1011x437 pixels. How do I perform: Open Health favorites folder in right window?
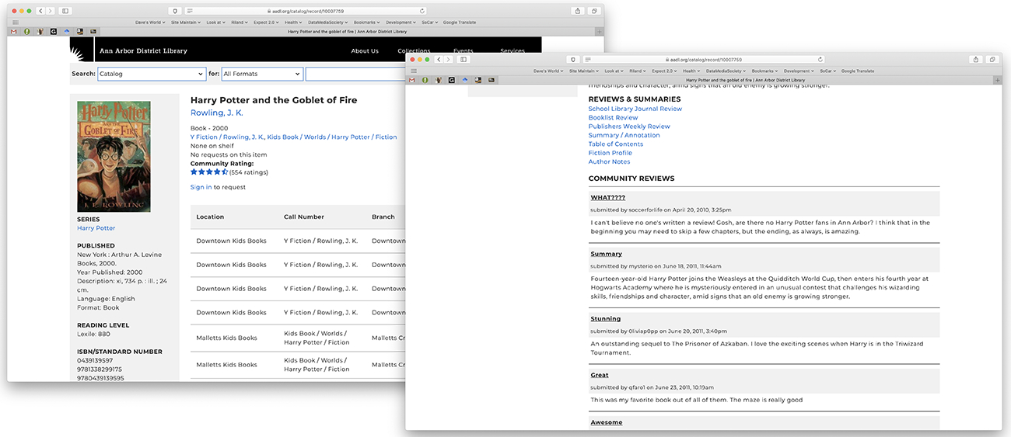coord(691,71)
